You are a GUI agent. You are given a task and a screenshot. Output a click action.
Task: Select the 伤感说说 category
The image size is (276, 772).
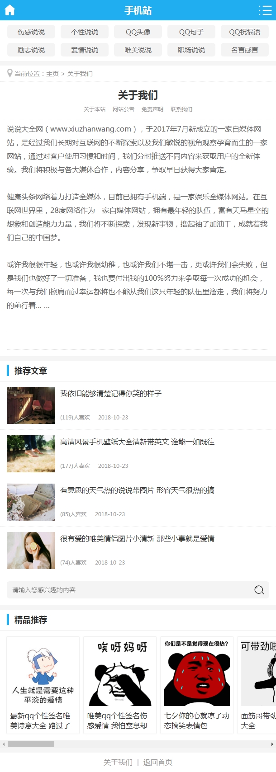tap(31, 32)
